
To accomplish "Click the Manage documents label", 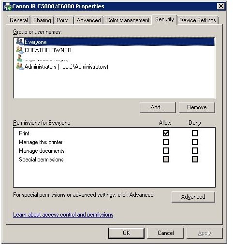I will [42, 151].
